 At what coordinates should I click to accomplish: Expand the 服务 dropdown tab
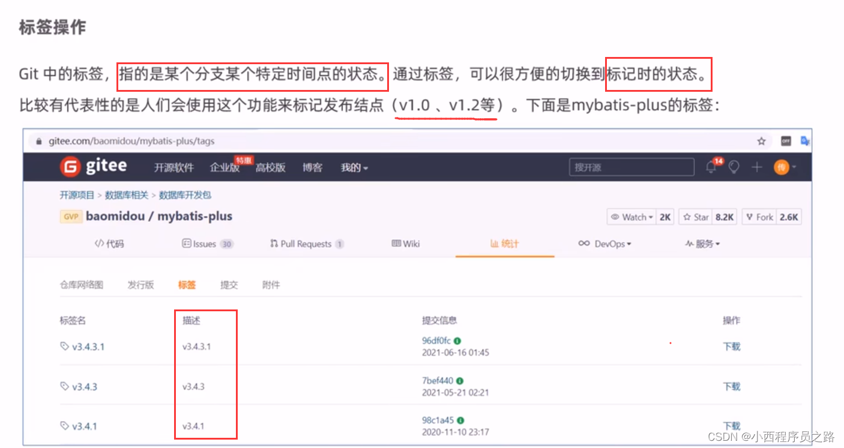tap(702, 244)
